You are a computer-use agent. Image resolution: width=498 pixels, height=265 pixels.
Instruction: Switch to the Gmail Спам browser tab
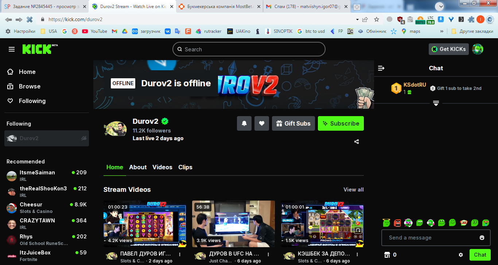(x=307, y=7)
